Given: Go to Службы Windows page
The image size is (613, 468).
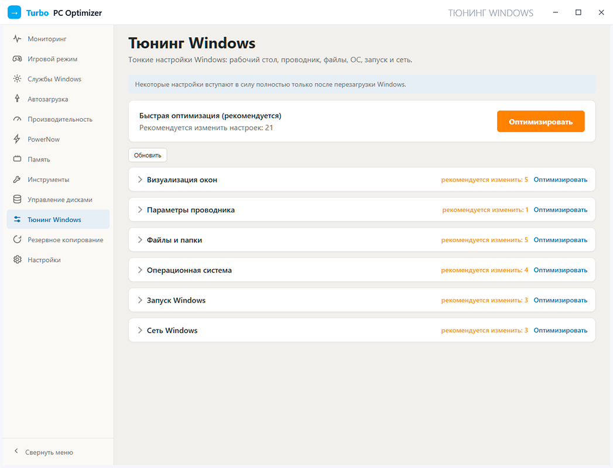Looking at the screenshot, I should pyautogui.click(x=58, y=79).
